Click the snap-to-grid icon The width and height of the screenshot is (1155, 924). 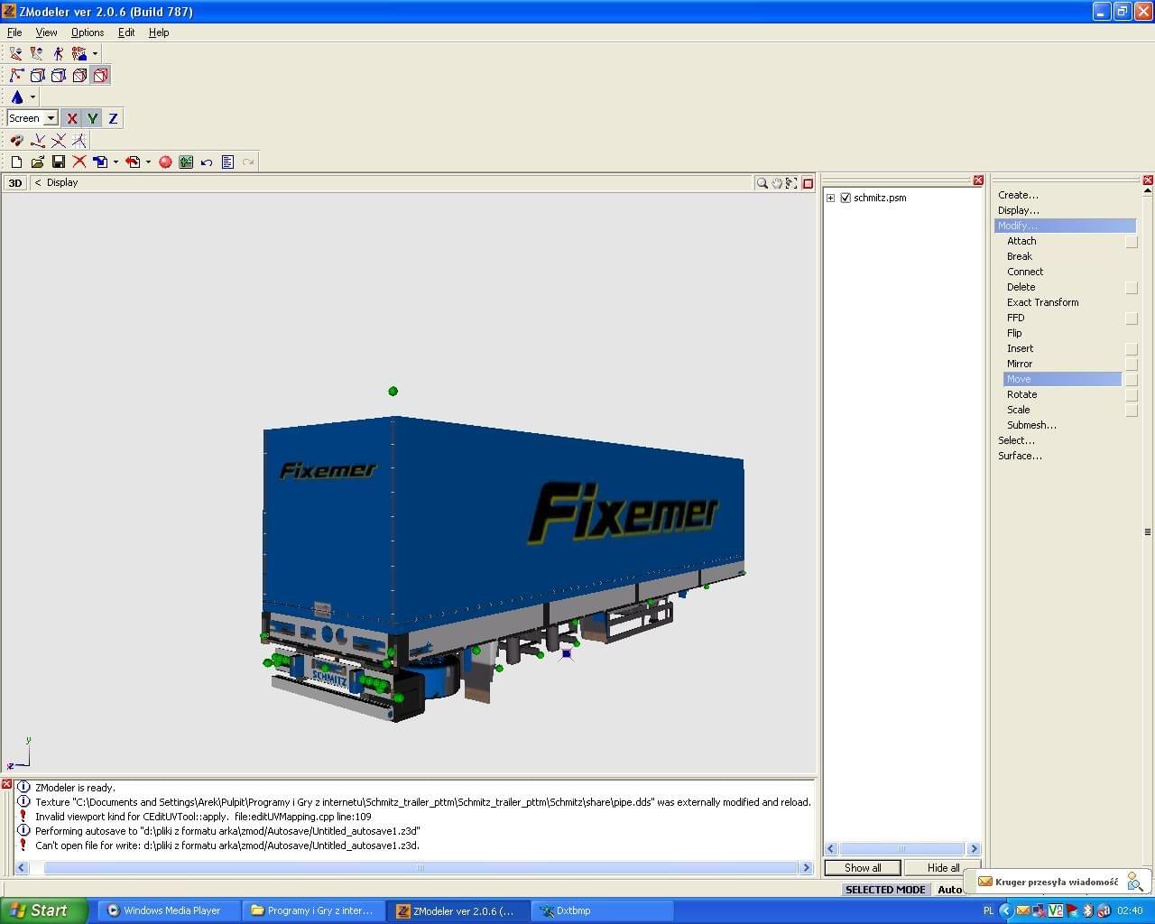[79, 141]
